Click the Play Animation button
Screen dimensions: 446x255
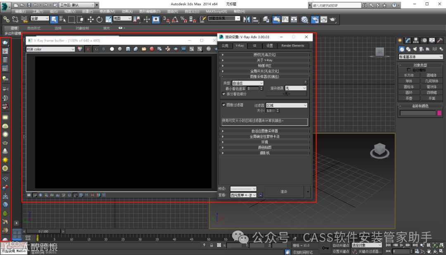[x=402, y=245]
